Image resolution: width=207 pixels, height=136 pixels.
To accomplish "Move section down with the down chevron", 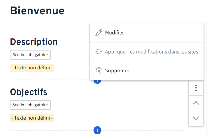I will [x=196, y=118].
